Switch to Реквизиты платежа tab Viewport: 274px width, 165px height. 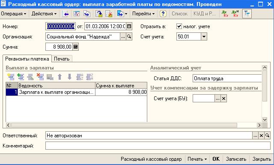tap(27, 59)
